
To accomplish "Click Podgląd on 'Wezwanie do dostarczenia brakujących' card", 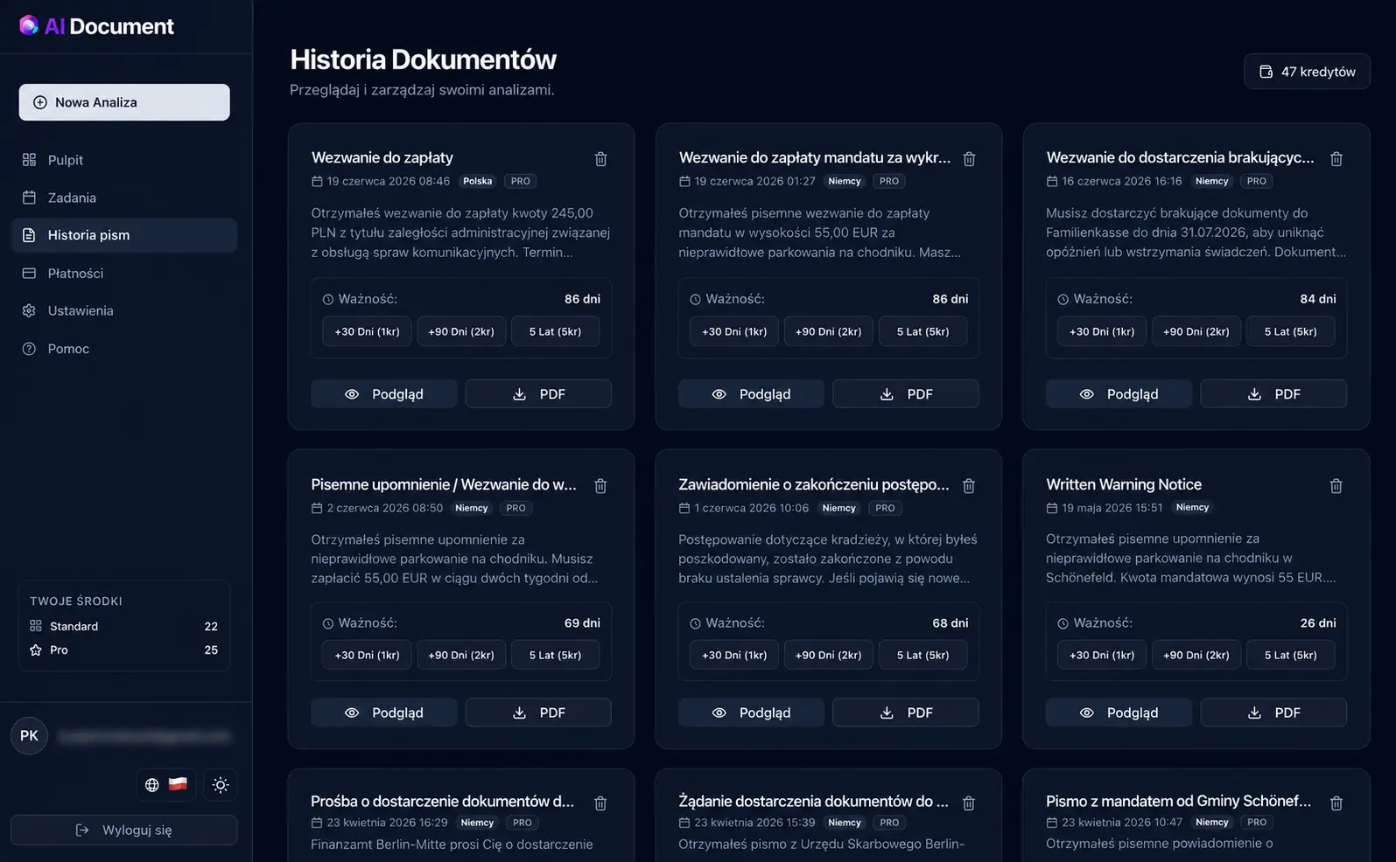I will (x=1119, y=394).
